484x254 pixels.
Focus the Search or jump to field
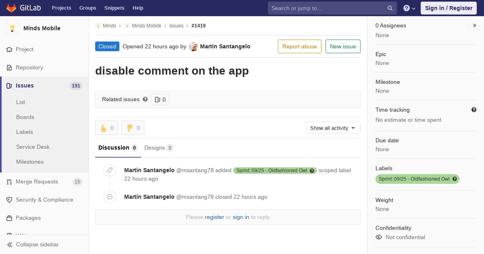[332, 8]
